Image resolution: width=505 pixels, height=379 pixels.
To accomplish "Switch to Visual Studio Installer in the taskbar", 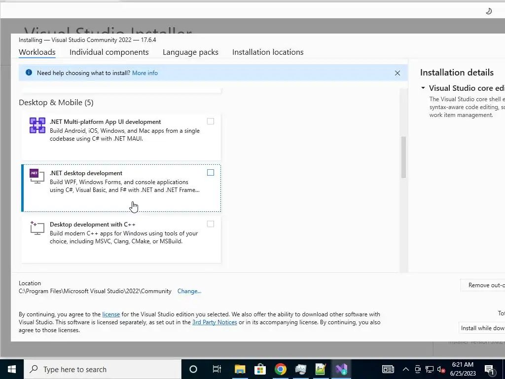I will pos(341,369).
